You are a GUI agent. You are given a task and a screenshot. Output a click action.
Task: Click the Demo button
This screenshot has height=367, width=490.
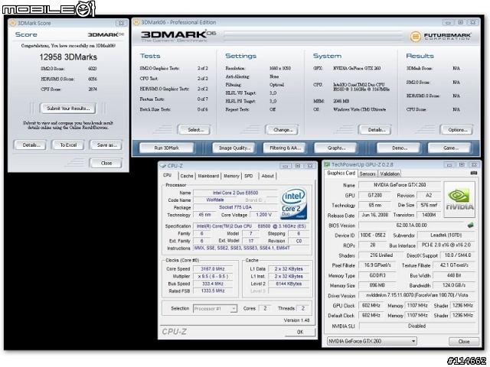pos(399,148)
